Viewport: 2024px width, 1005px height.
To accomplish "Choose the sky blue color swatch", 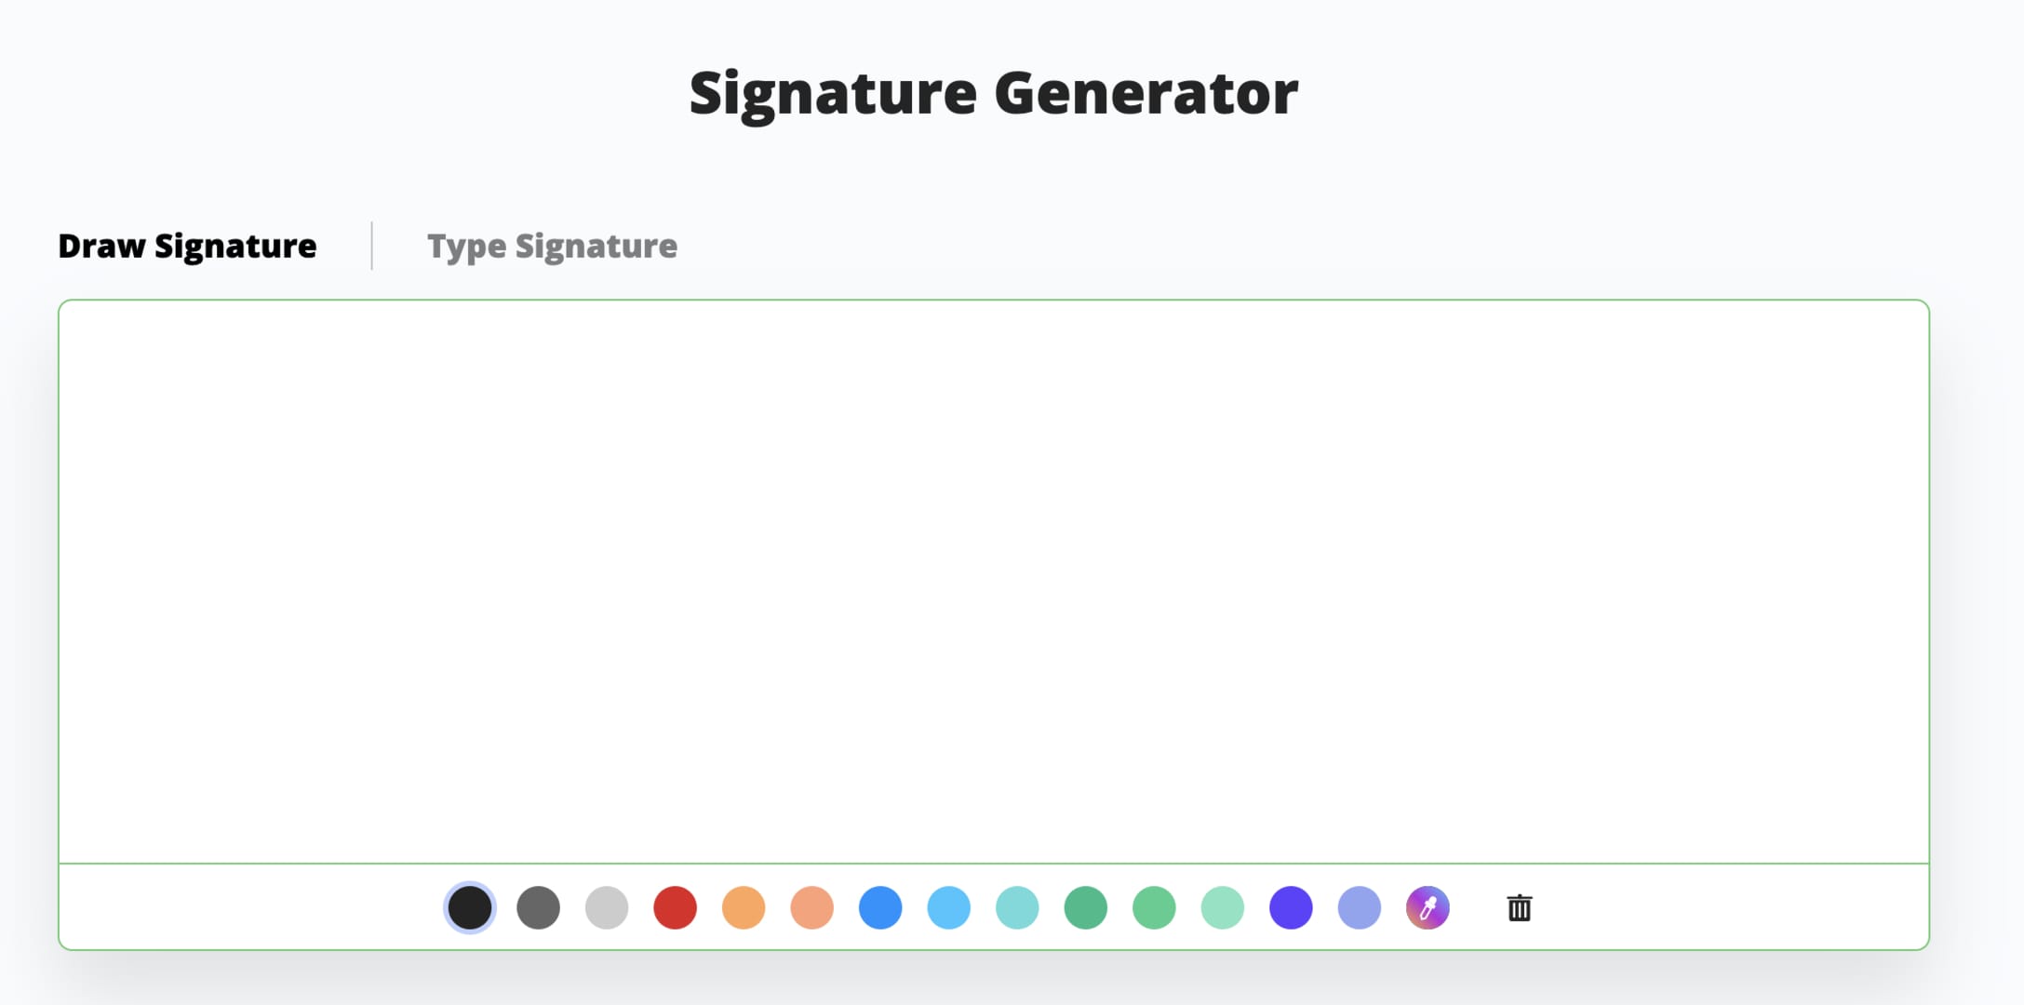I will click(948, 907).
